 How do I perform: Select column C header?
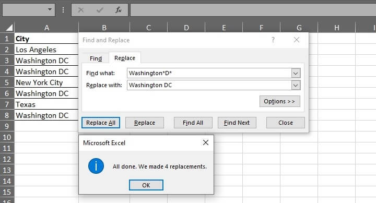(148, 28)
